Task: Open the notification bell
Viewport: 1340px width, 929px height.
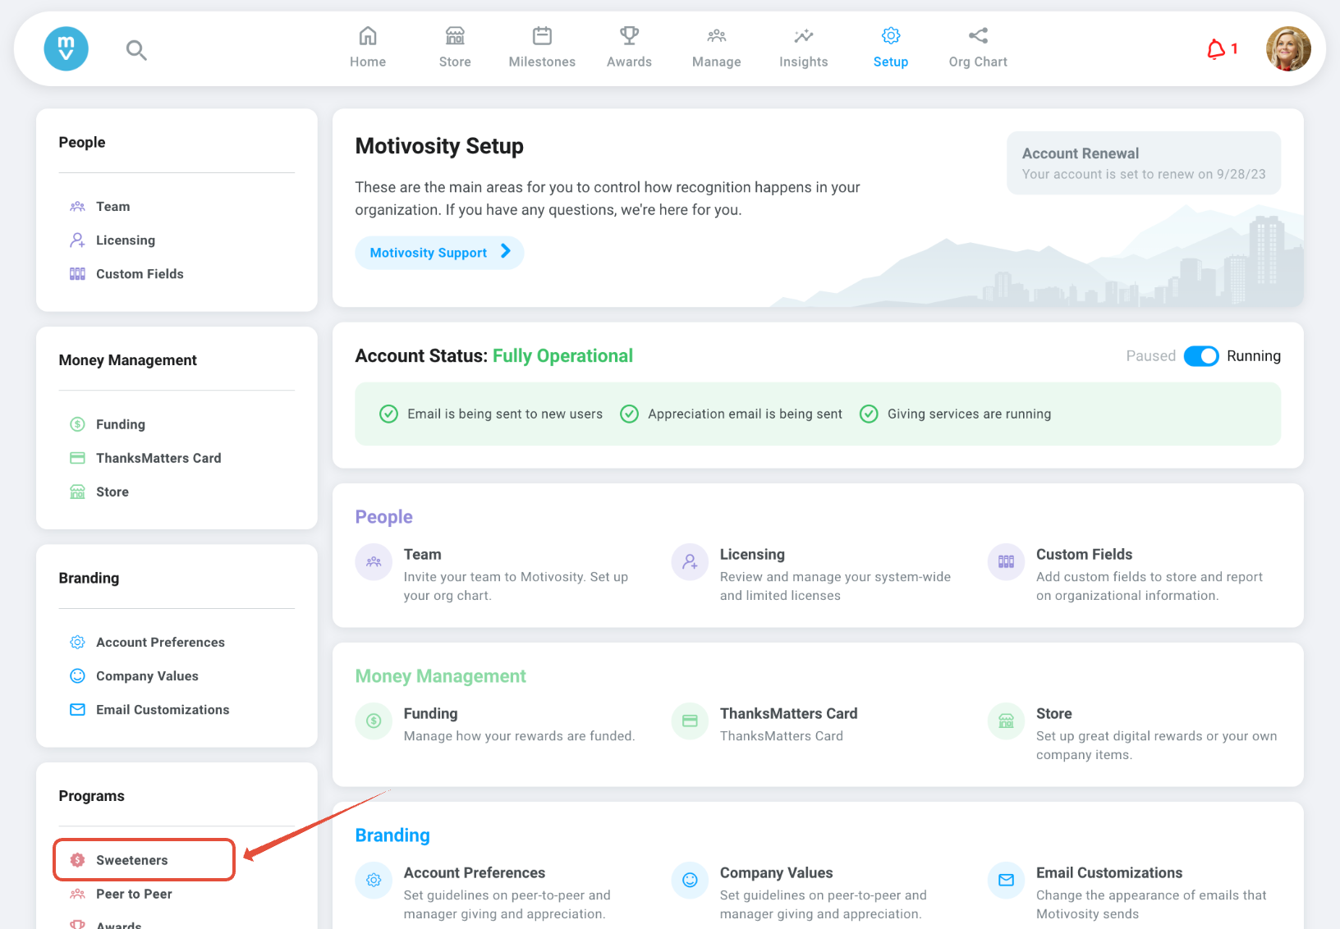Action: click(x=1216, y=50)
